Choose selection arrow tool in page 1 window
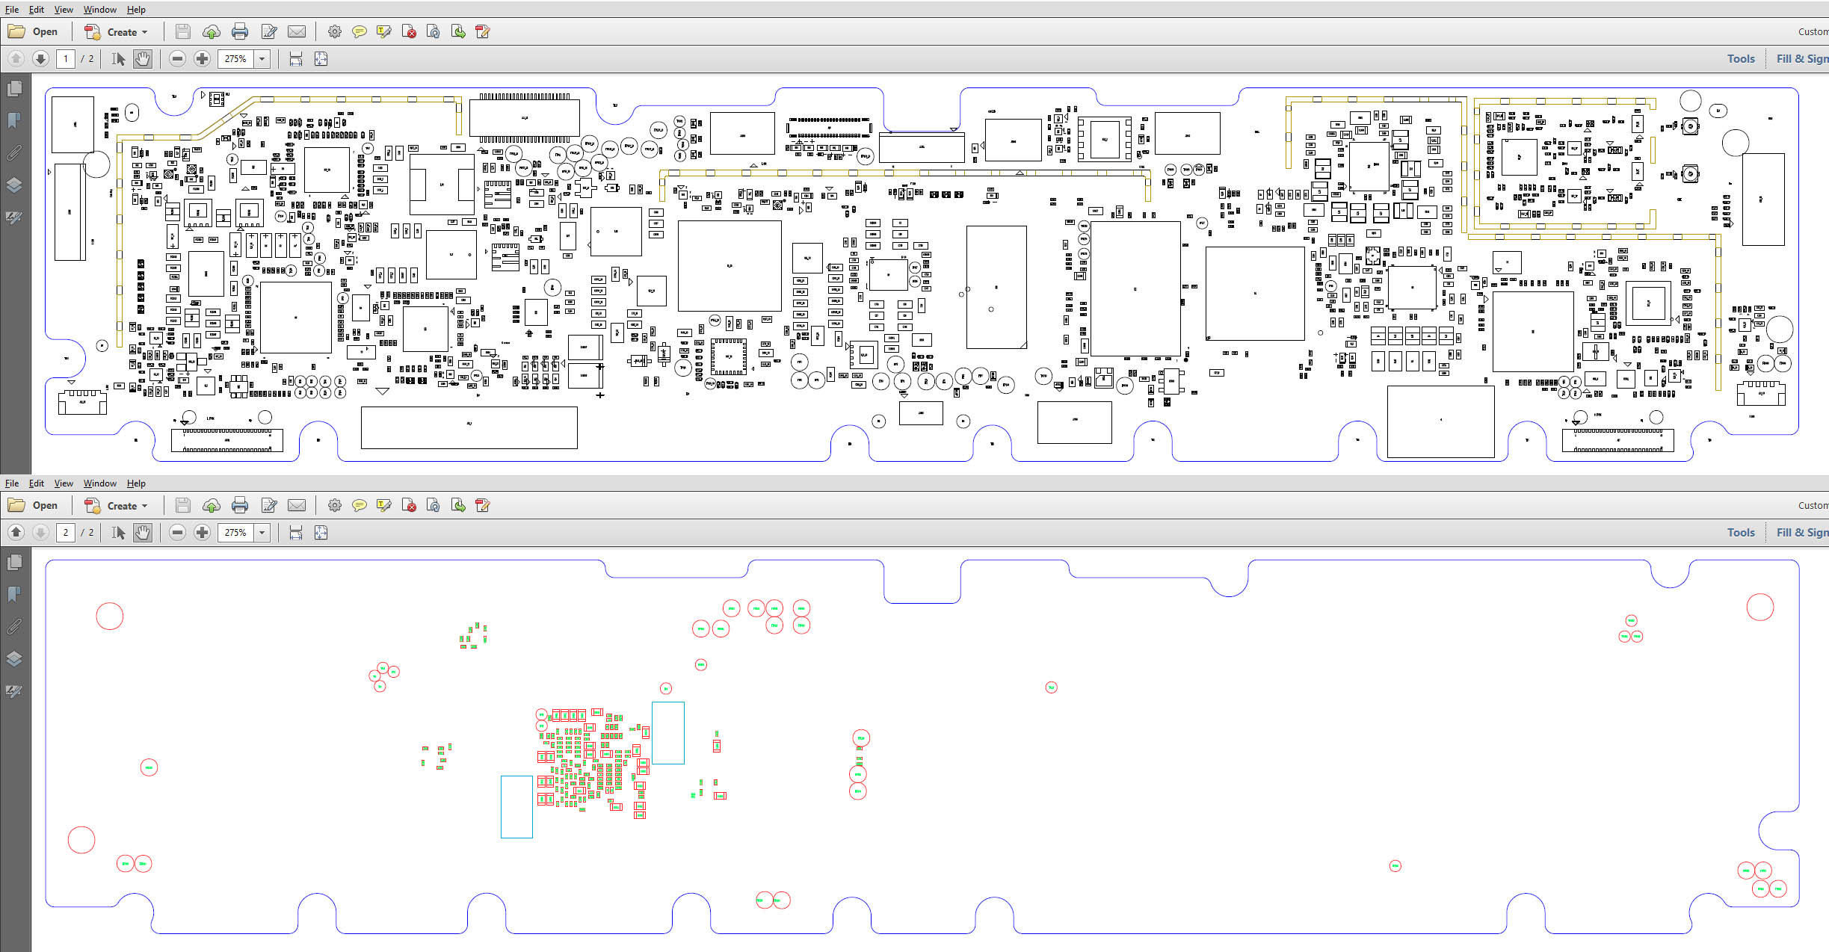The image size is (1829, 952). [118, 59]
